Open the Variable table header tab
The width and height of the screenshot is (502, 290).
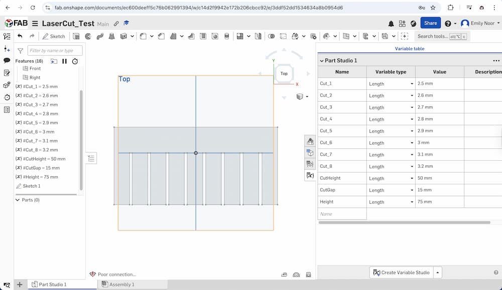tap(410, 49)
